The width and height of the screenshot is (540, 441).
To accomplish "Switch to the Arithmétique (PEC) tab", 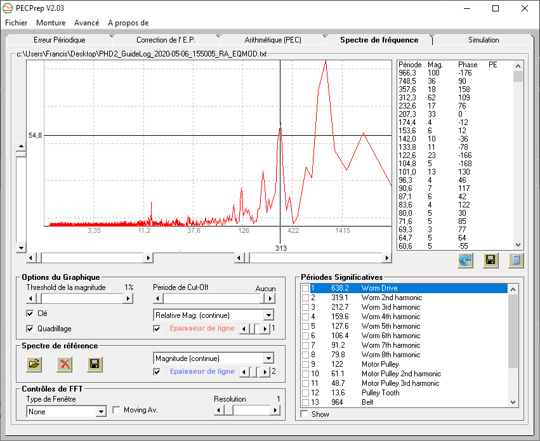I will pyautogui.click(x=273, y=40).
